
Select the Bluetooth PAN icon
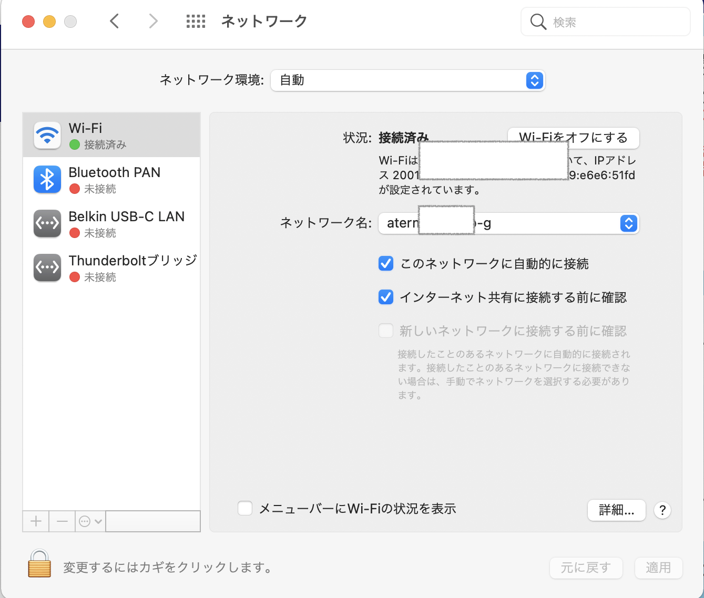[47, 179]
